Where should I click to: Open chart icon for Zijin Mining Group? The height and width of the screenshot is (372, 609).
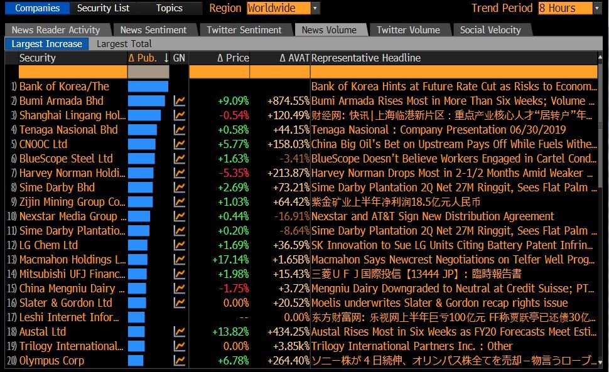(x=179, y=202)
